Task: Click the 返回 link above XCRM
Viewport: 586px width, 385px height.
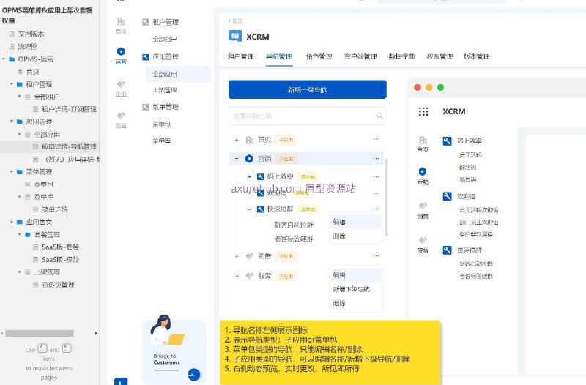Action: (235, 21)
